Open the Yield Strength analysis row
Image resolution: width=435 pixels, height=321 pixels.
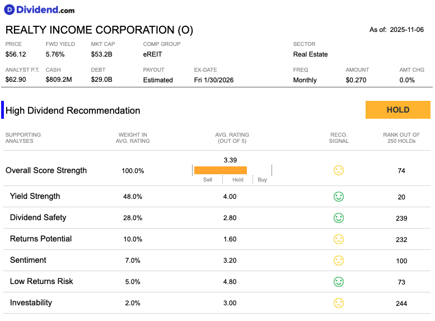(217, 197)
